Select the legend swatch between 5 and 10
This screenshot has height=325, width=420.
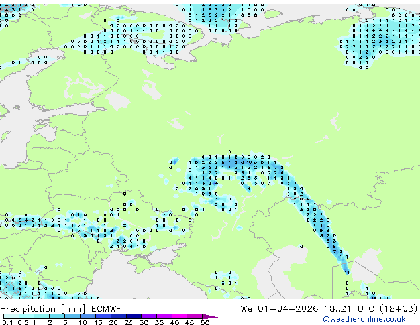coord(72,316)
